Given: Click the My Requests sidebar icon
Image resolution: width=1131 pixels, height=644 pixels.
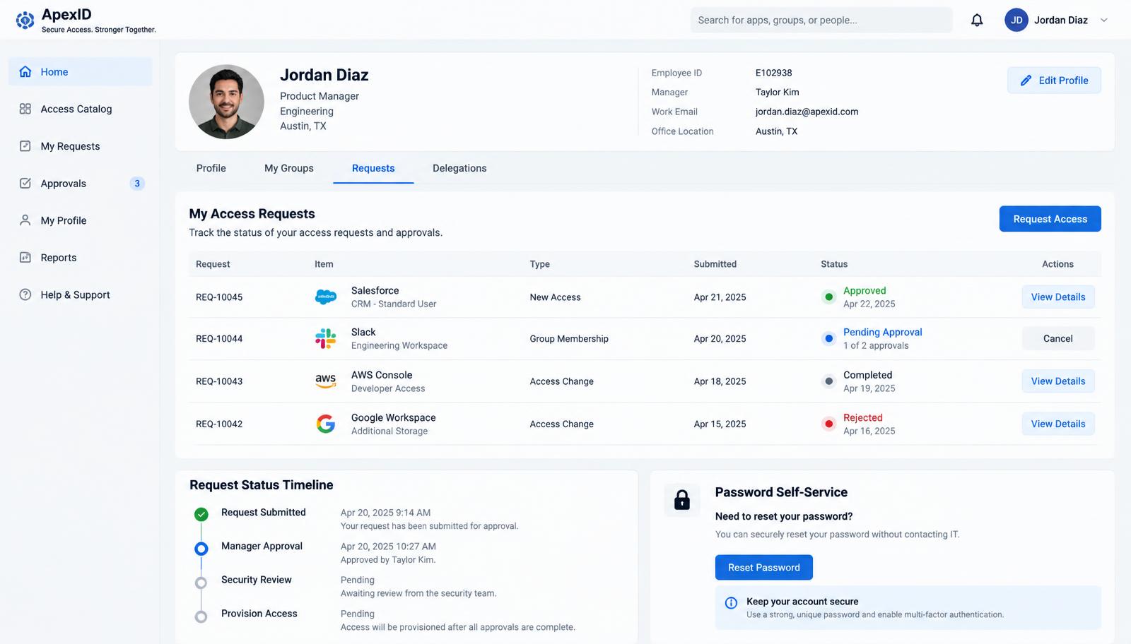Looking at the screenshot, I should 25,146.
